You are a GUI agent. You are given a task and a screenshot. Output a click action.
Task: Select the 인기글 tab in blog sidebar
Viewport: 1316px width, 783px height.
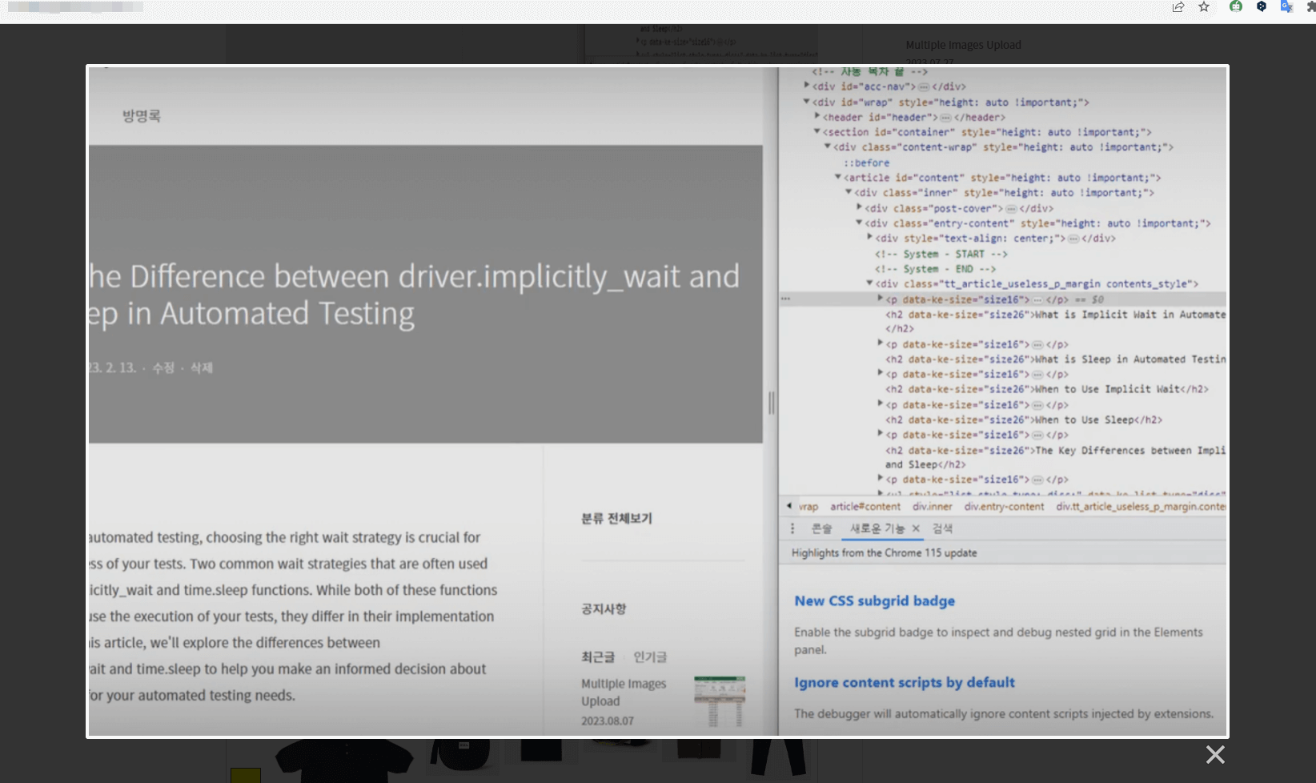650,657
